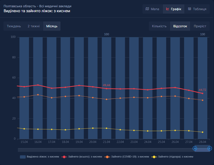Show values as Кількість

(x=159, y=26)
